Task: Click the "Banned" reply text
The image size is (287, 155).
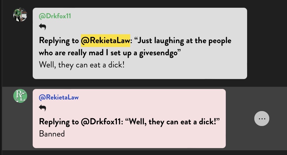Action: tap(52, 134)
